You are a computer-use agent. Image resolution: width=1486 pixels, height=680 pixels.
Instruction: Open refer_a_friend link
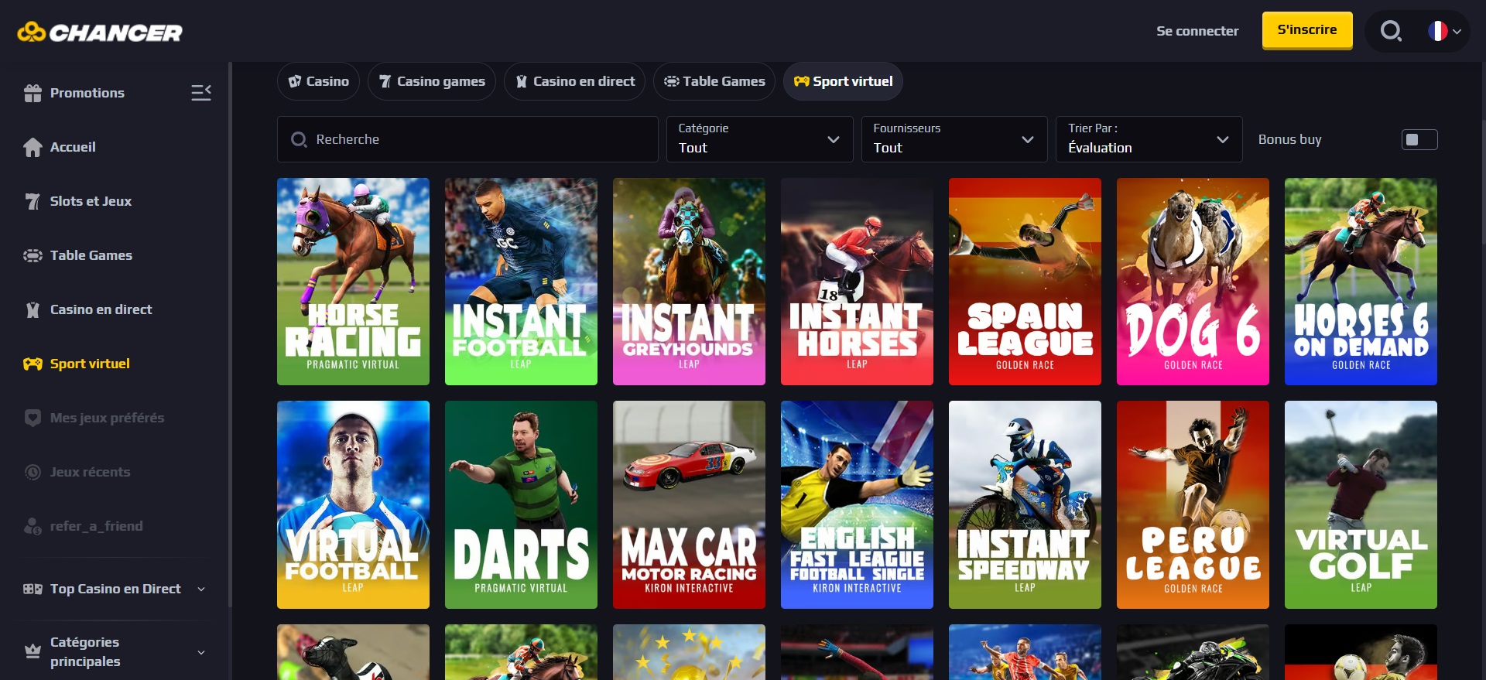tap(97, 526)
